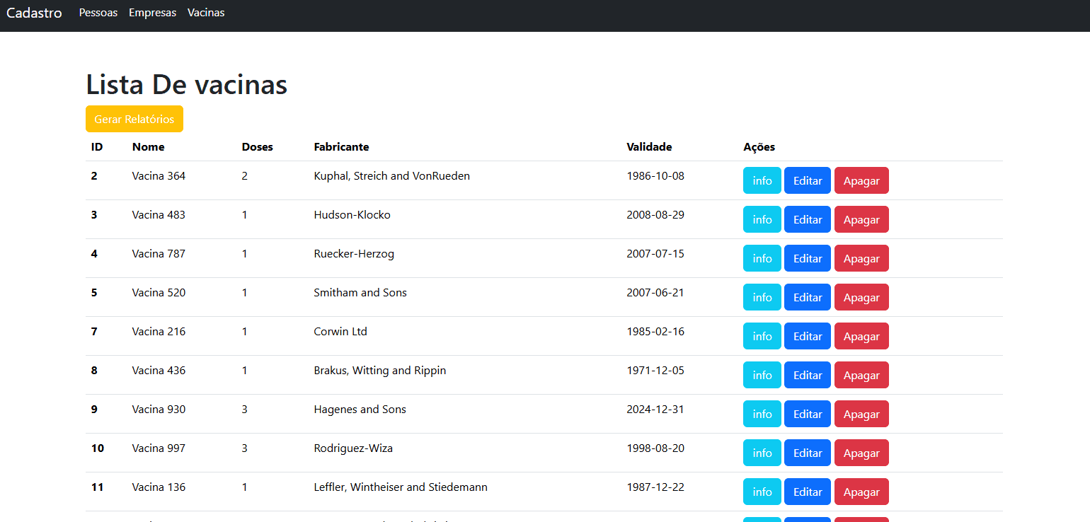Select the 1971-12-05 date cell
Viewport: 1090px width, 522px height.
[x=655, y=370]
